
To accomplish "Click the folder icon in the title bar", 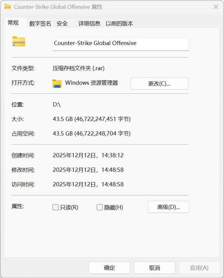I will coord(7,7).
